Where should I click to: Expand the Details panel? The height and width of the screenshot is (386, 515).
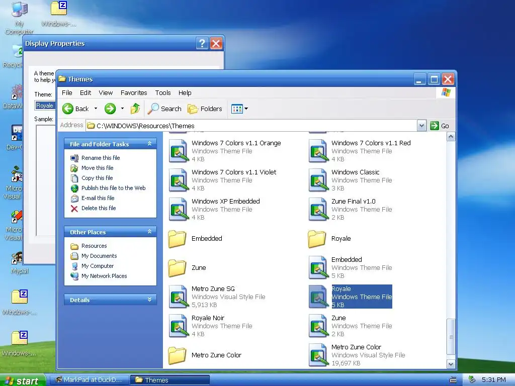point(150,300)
